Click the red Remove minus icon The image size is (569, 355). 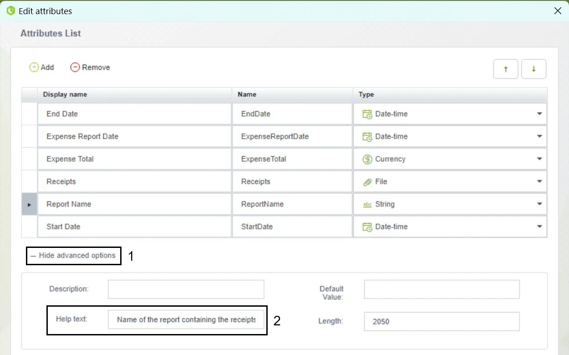pos(75,67)
